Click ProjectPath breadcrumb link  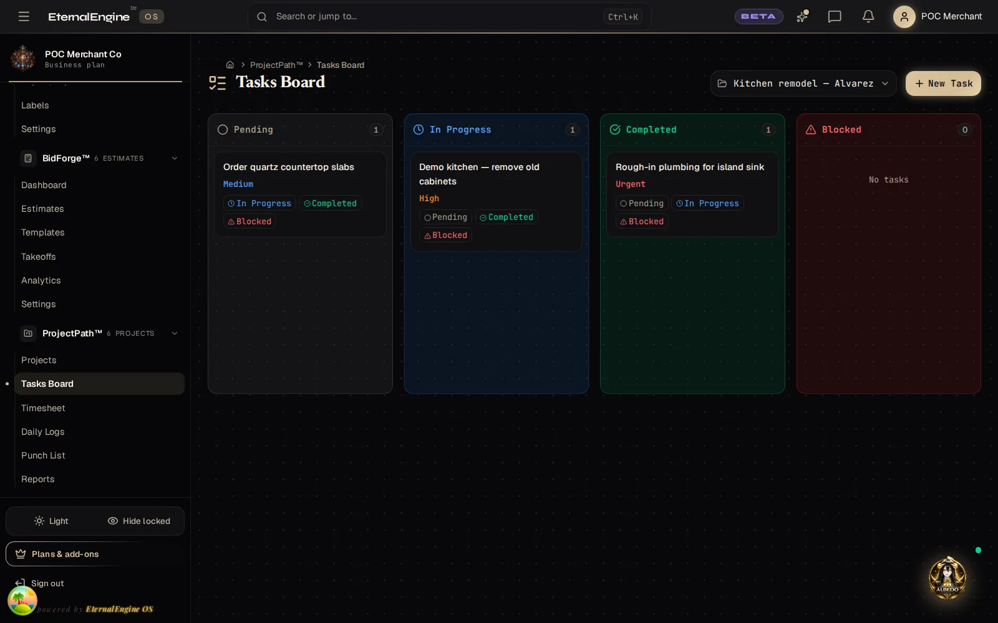tap(276, 65)
